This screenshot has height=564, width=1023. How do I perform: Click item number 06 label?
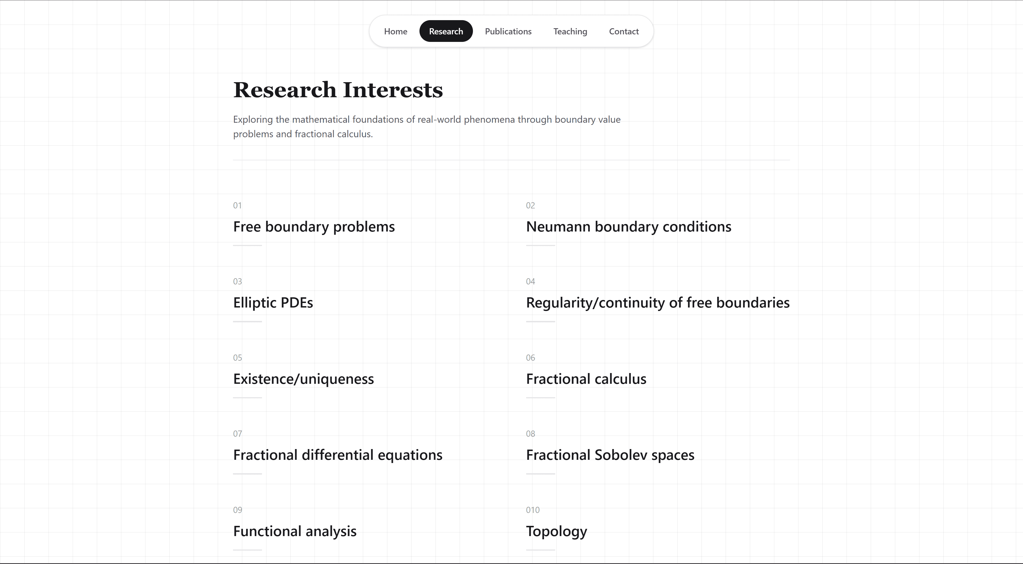point(530,357)
